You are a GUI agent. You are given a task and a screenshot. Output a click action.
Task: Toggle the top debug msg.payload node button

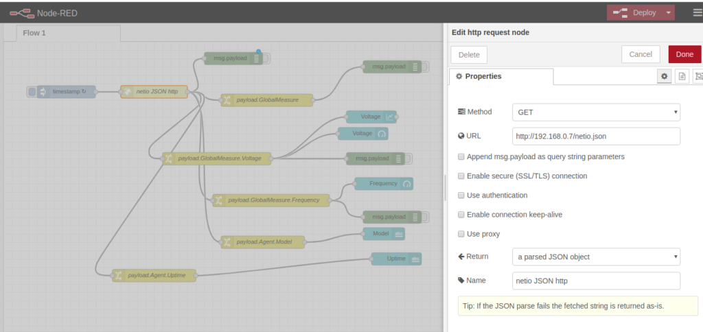pyautogui.click(x=266, y=58)
